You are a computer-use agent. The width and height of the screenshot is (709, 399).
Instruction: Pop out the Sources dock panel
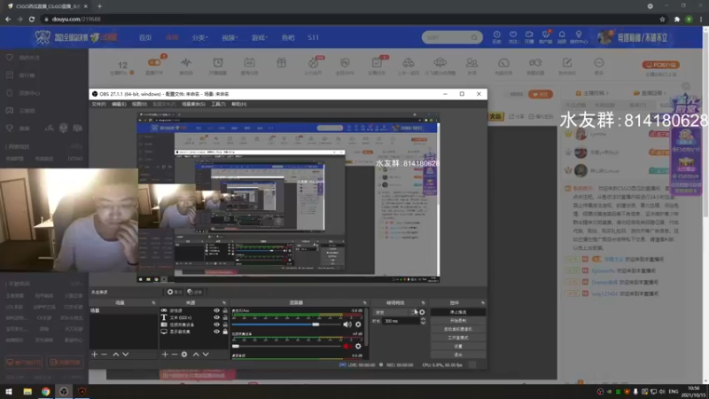pyautogui.click(x=224, y=302)
